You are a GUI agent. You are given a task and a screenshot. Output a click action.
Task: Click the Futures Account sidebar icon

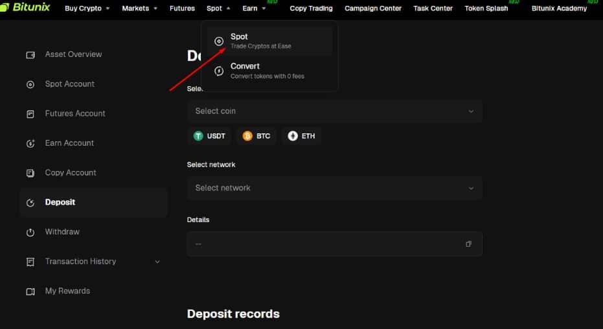[x=30, y=114]
